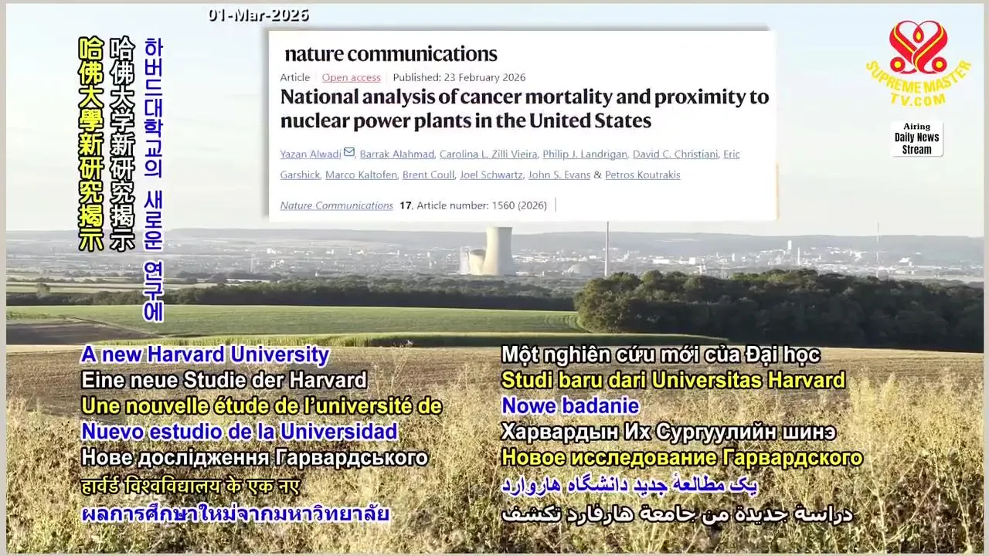Click author link Joel Schwartz
This screenshot has height=556, width=989.
491,175
